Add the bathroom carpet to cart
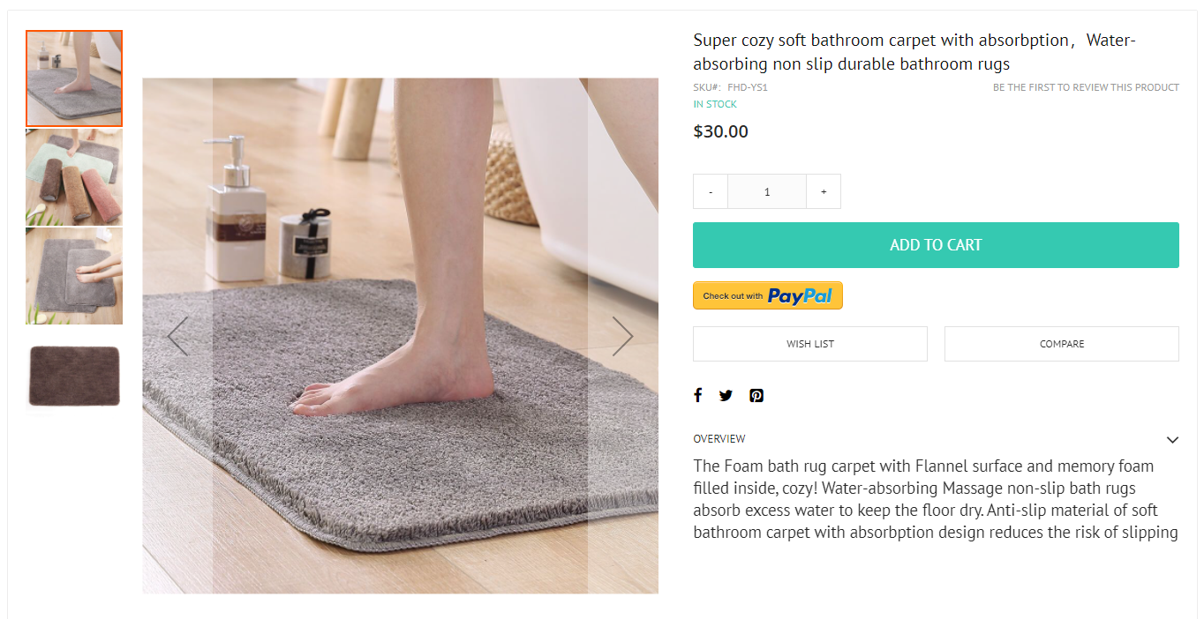This screenshot has height=619, width=1204. click(936, 245)
